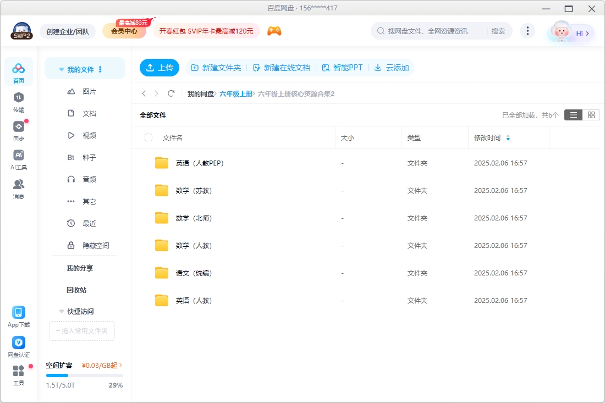The height and width of the screenshot is (403, 605).
Task: Go to 我的网盘 in breadcrumb
Action: [201, 93]
